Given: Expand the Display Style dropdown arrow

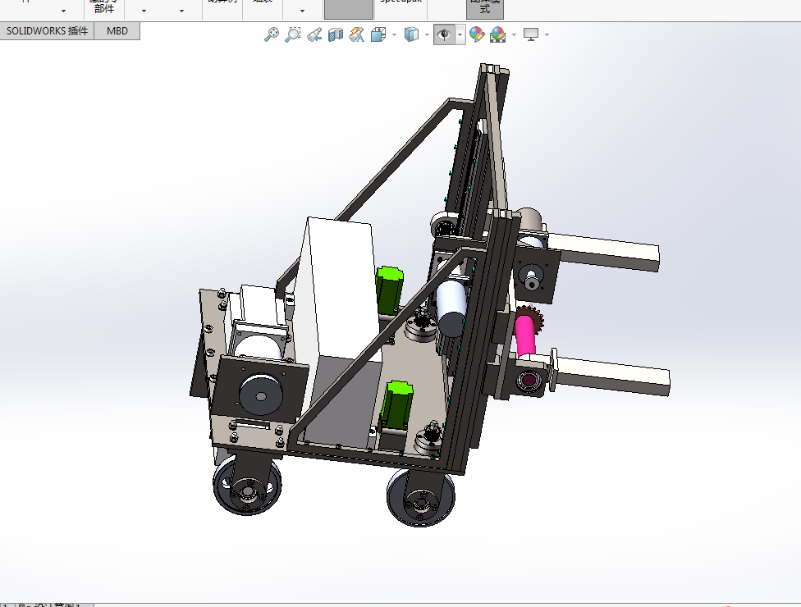Looking at the screenshot, I should click(427, 34).
